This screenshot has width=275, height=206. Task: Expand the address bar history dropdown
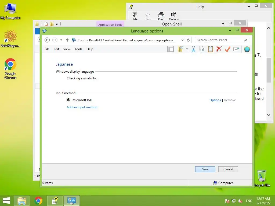[x=182, y=40]
